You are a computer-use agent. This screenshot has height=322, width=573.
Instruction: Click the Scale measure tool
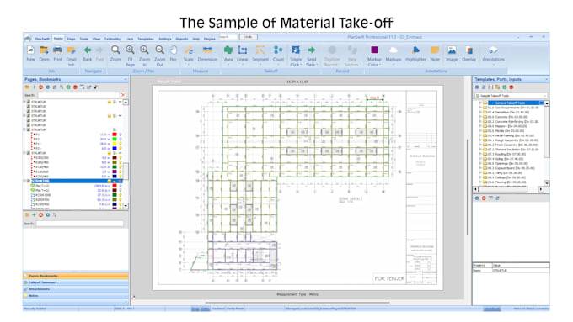[189, 50]
